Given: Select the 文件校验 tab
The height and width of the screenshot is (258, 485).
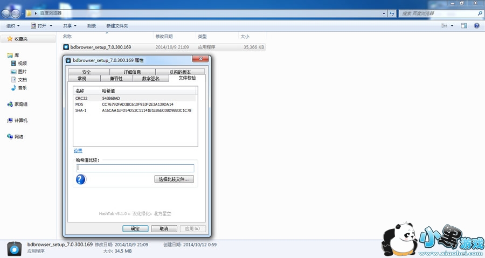Looking at the screenshot, I should [x=187, y=78].
